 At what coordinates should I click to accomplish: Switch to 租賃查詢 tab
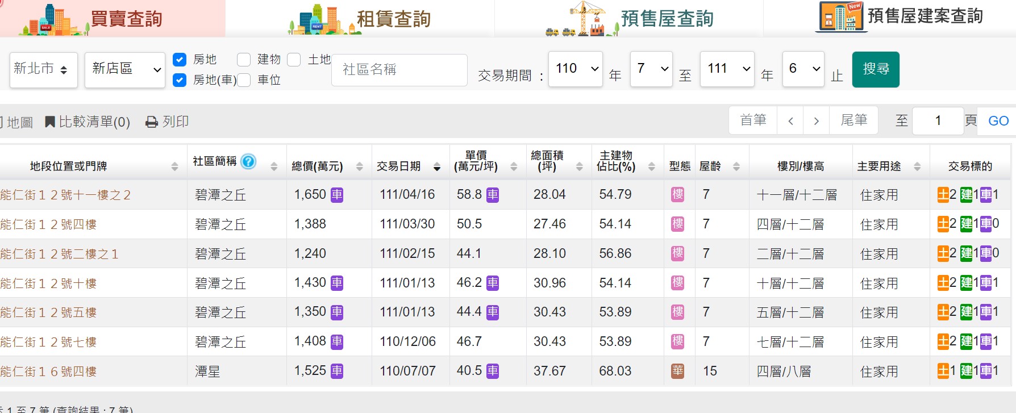(360, 18)
